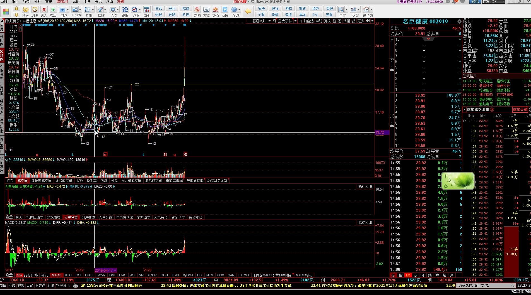Expand the red sell-side chevron under row 10
The image size is (531, 295).
(x=428, y=39)
